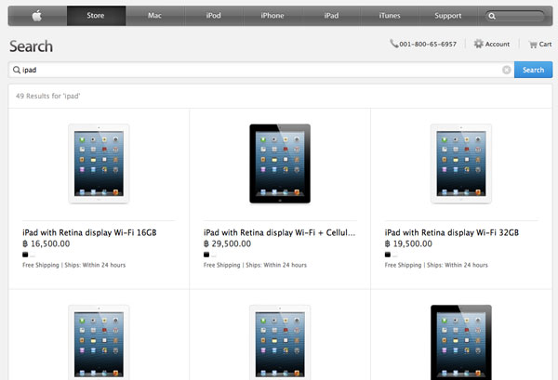Open the white iPad Wi-Fi 32GB thumbnail
The image size is (558, 380).
tap(461, 164)
